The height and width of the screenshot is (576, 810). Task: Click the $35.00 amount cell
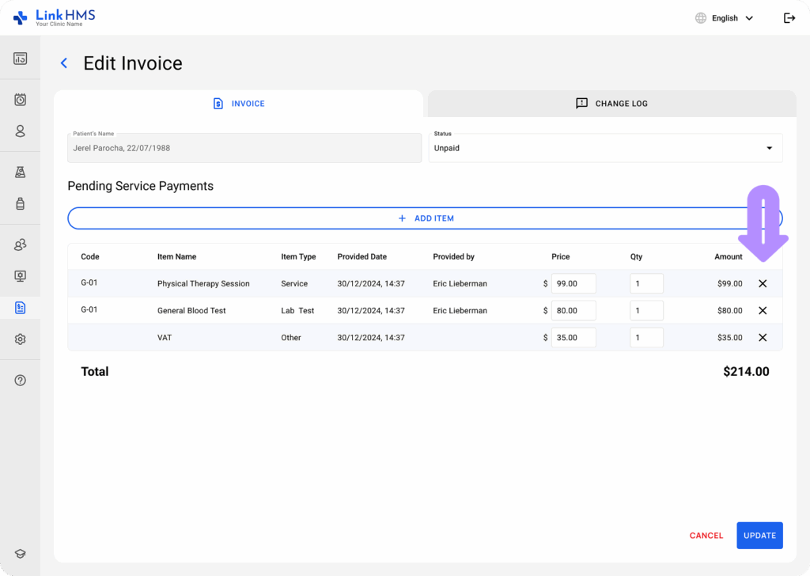click(729, 337)
